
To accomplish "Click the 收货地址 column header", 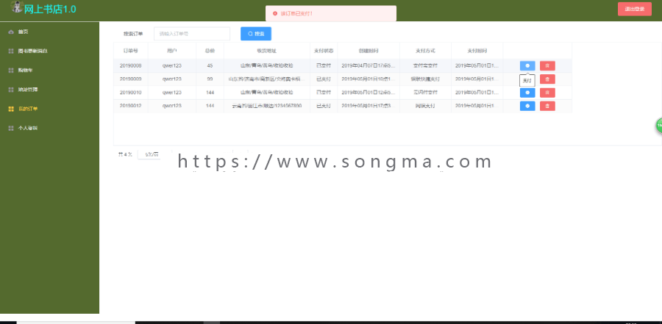I will [x=267, y=51].
